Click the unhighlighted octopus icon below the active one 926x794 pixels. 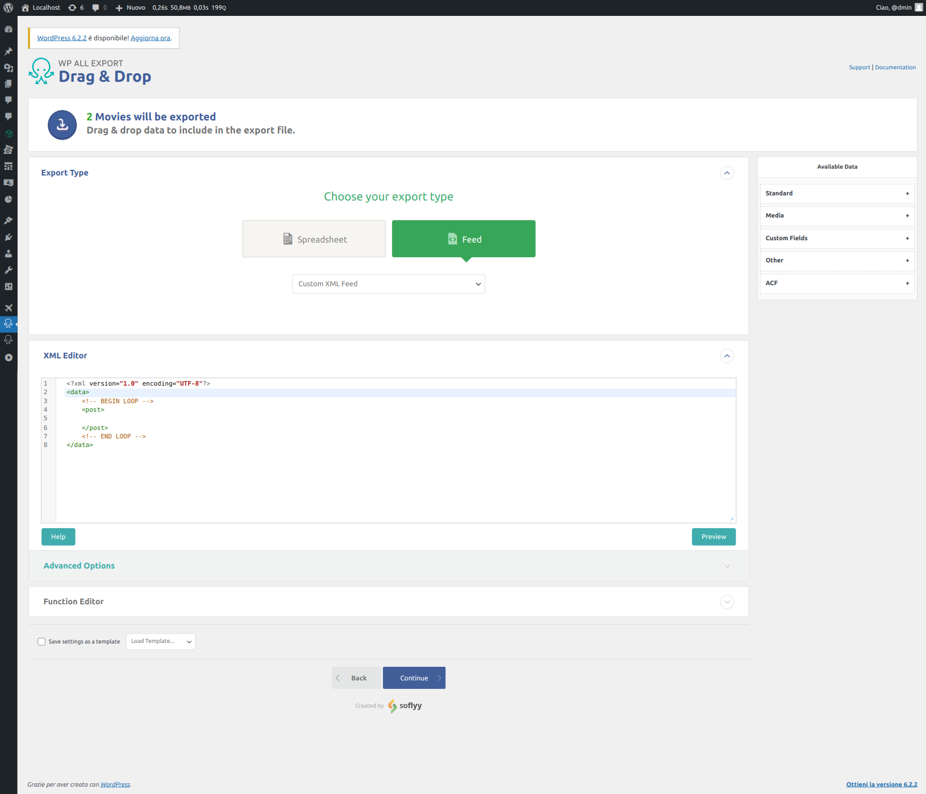(9, 340)
